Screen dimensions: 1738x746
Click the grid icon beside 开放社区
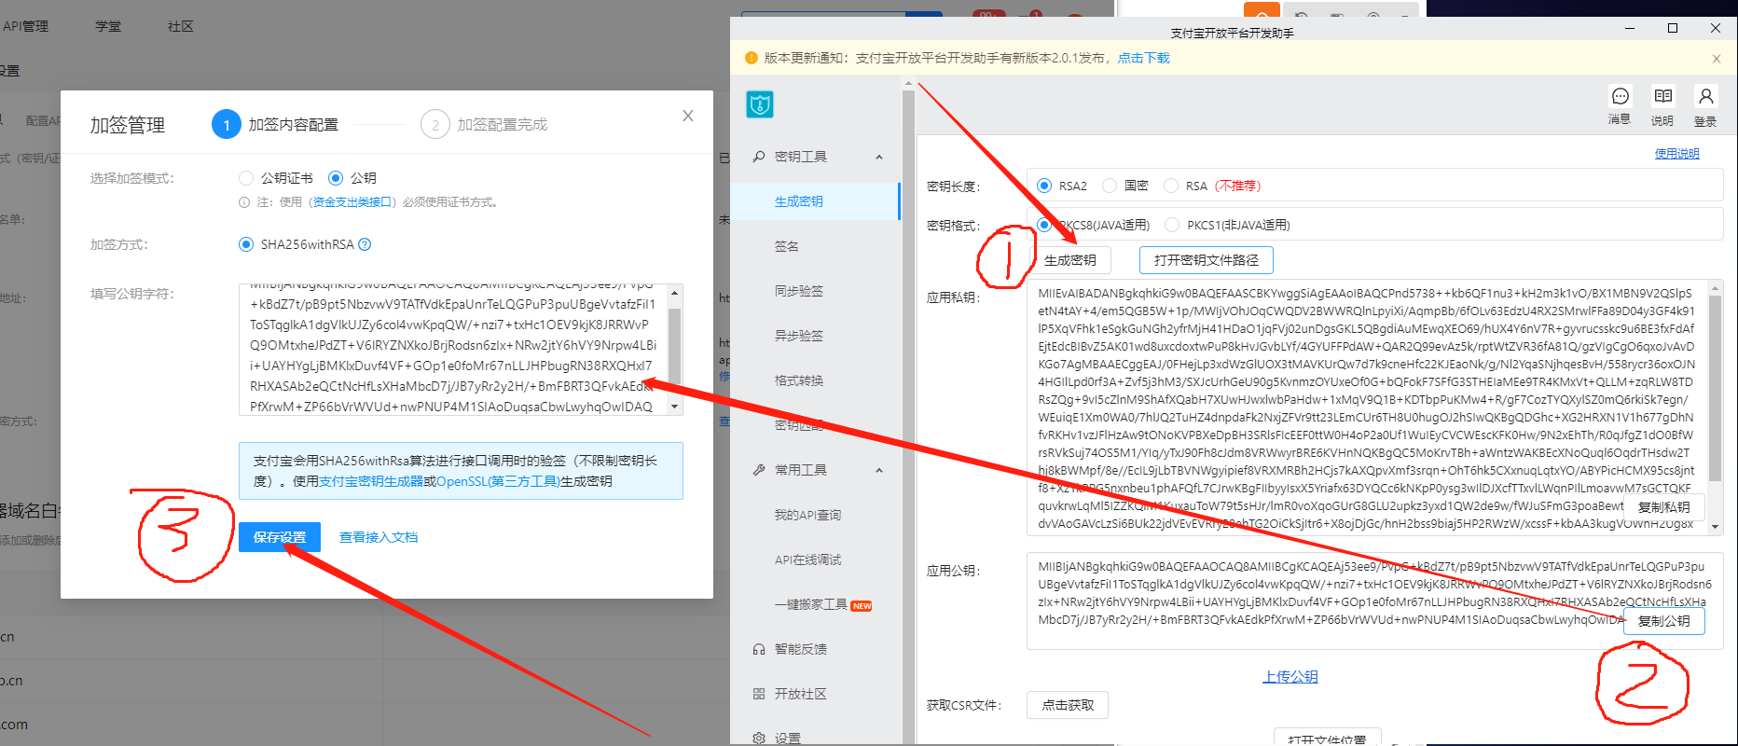coord(759,694)
